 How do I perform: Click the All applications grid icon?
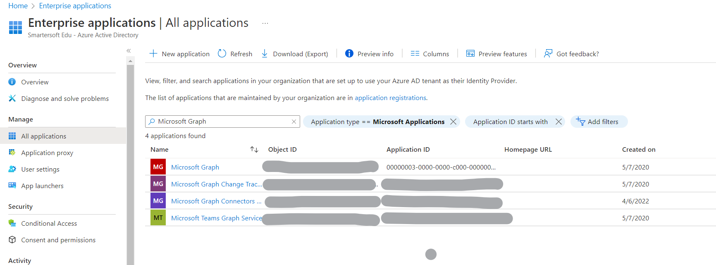pyautogui.click(x=12, y=136)
